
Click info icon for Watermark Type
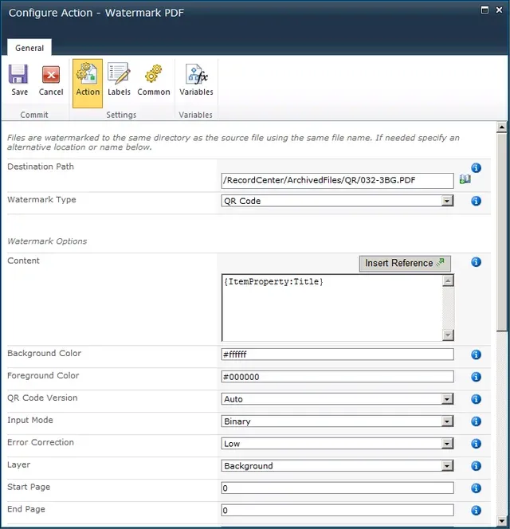click(476, 201)
